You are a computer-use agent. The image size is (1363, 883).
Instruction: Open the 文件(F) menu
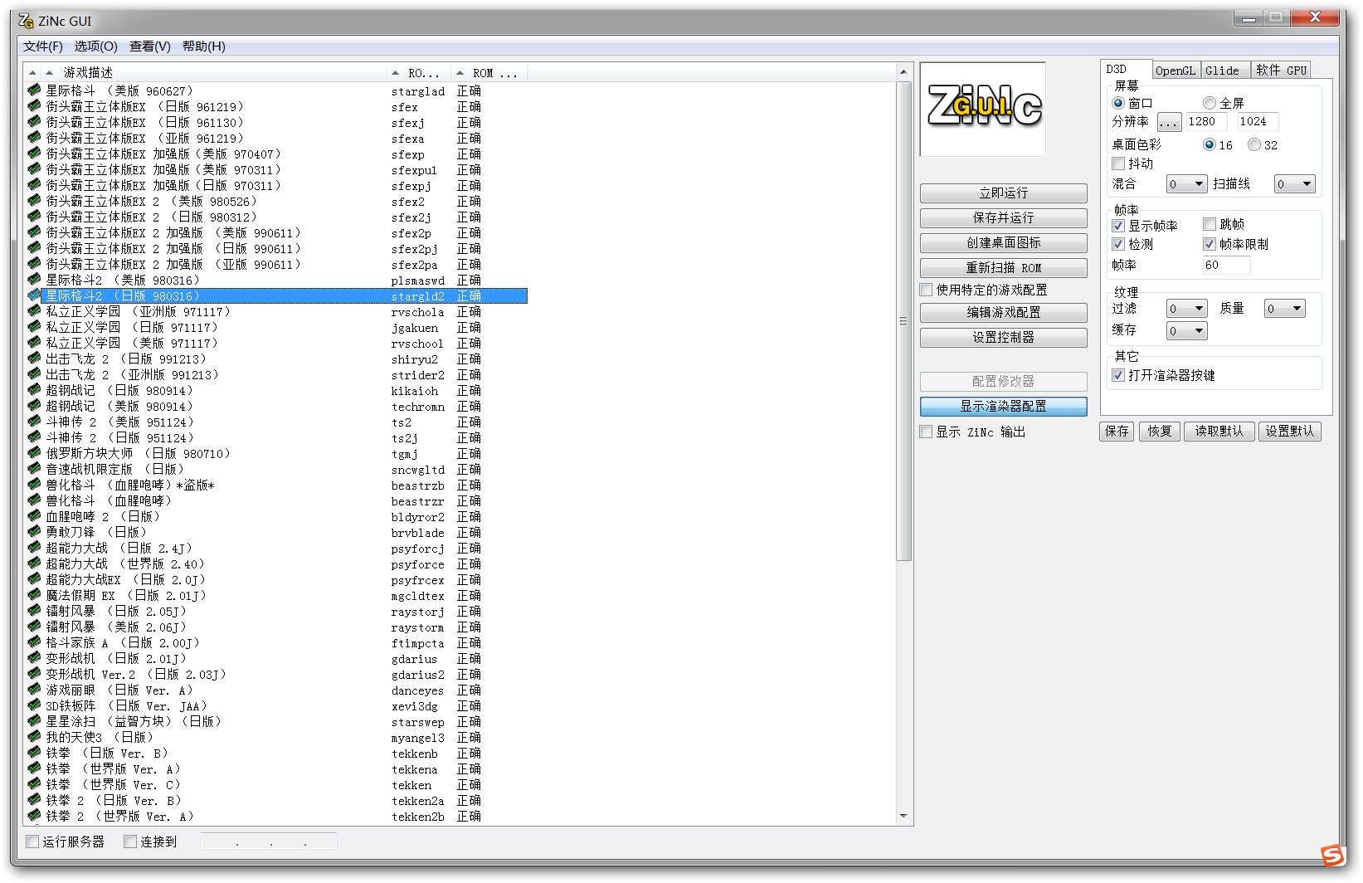(43, 46)
